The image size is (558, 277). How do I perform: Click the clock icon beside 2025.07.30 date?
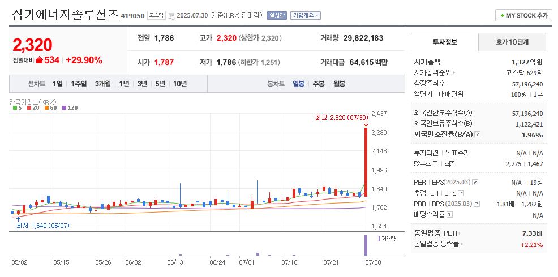tap(171, 16)
